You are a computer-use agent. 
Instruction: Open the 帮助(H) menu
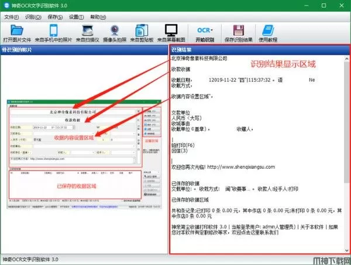(98, 17)
